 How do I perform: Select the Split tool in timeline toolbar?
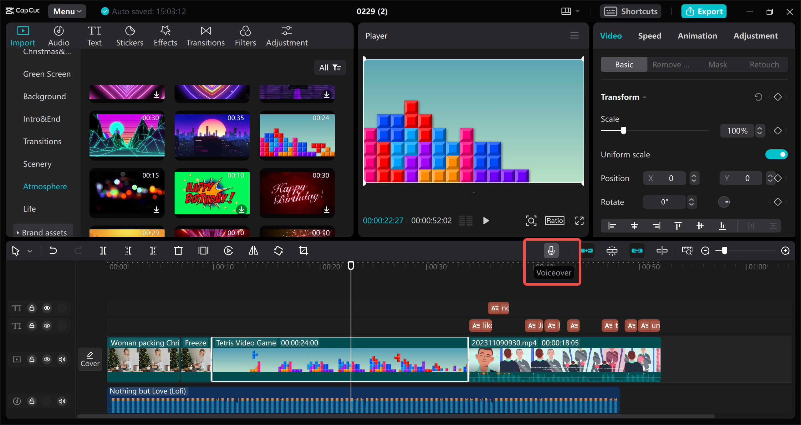104,250
